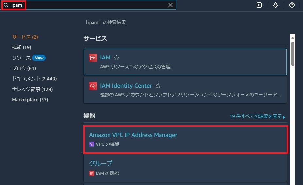Open the IAM service link
This screenshot has width=303, height=185.
pyautogui.click(x=105, y=58)
